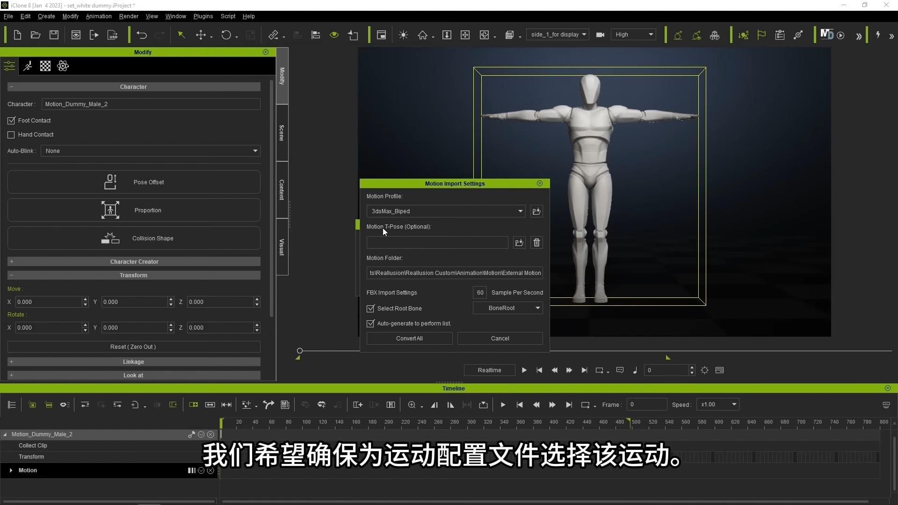898x505 pixels.
Task: Click the Convert All button
Action: (x=409, y=338)
